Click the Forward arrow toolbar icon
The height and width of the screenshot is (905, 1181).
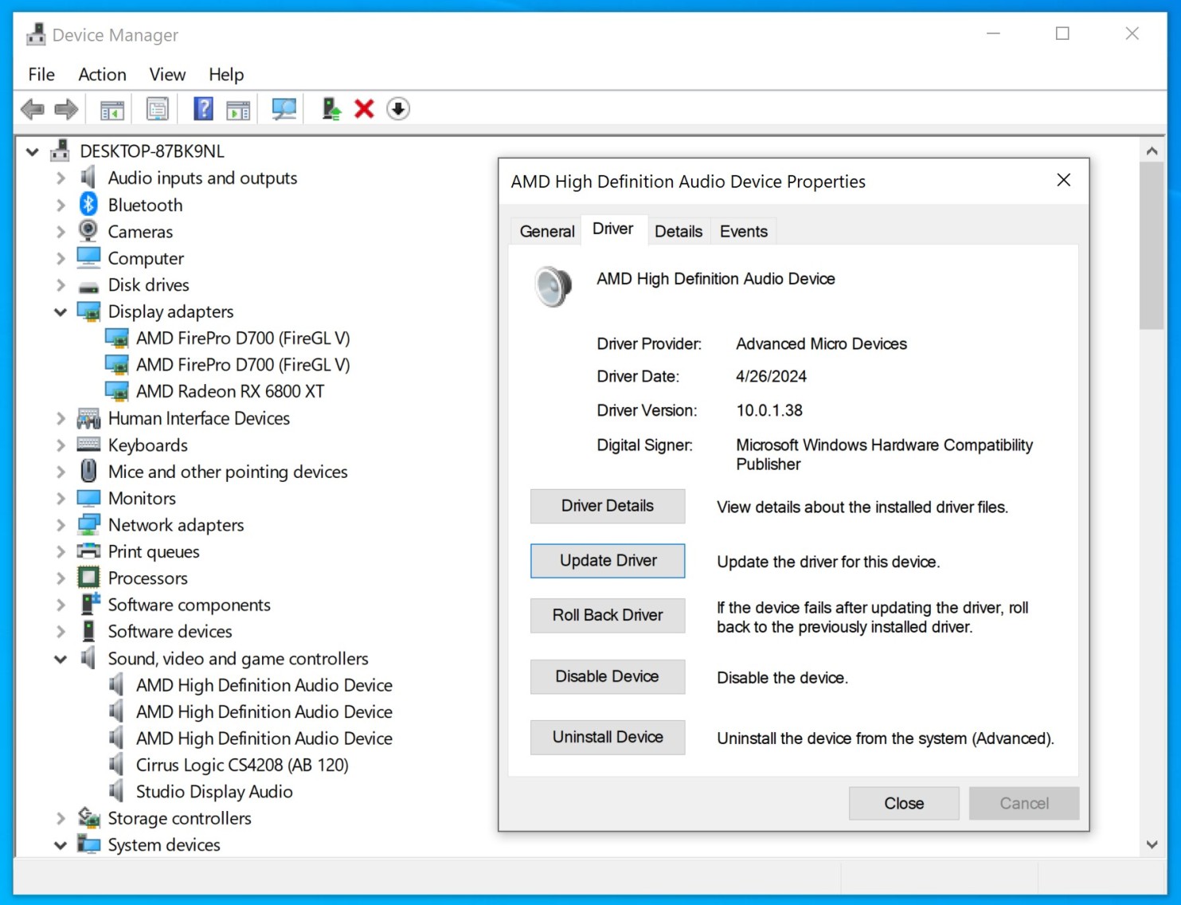click(66, 109)
